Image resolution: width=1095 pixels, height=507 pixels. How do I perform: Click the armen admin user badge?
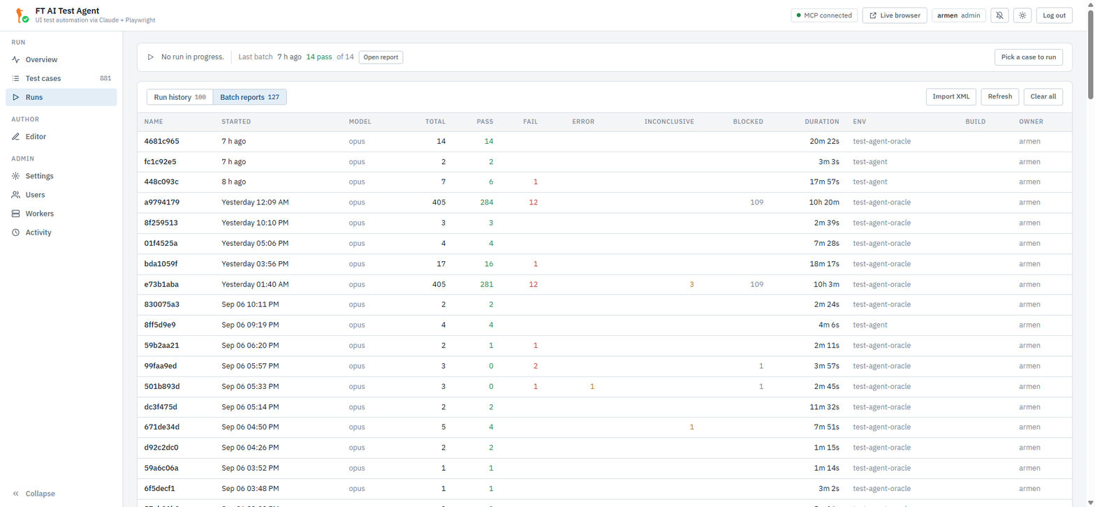(958, 15)
